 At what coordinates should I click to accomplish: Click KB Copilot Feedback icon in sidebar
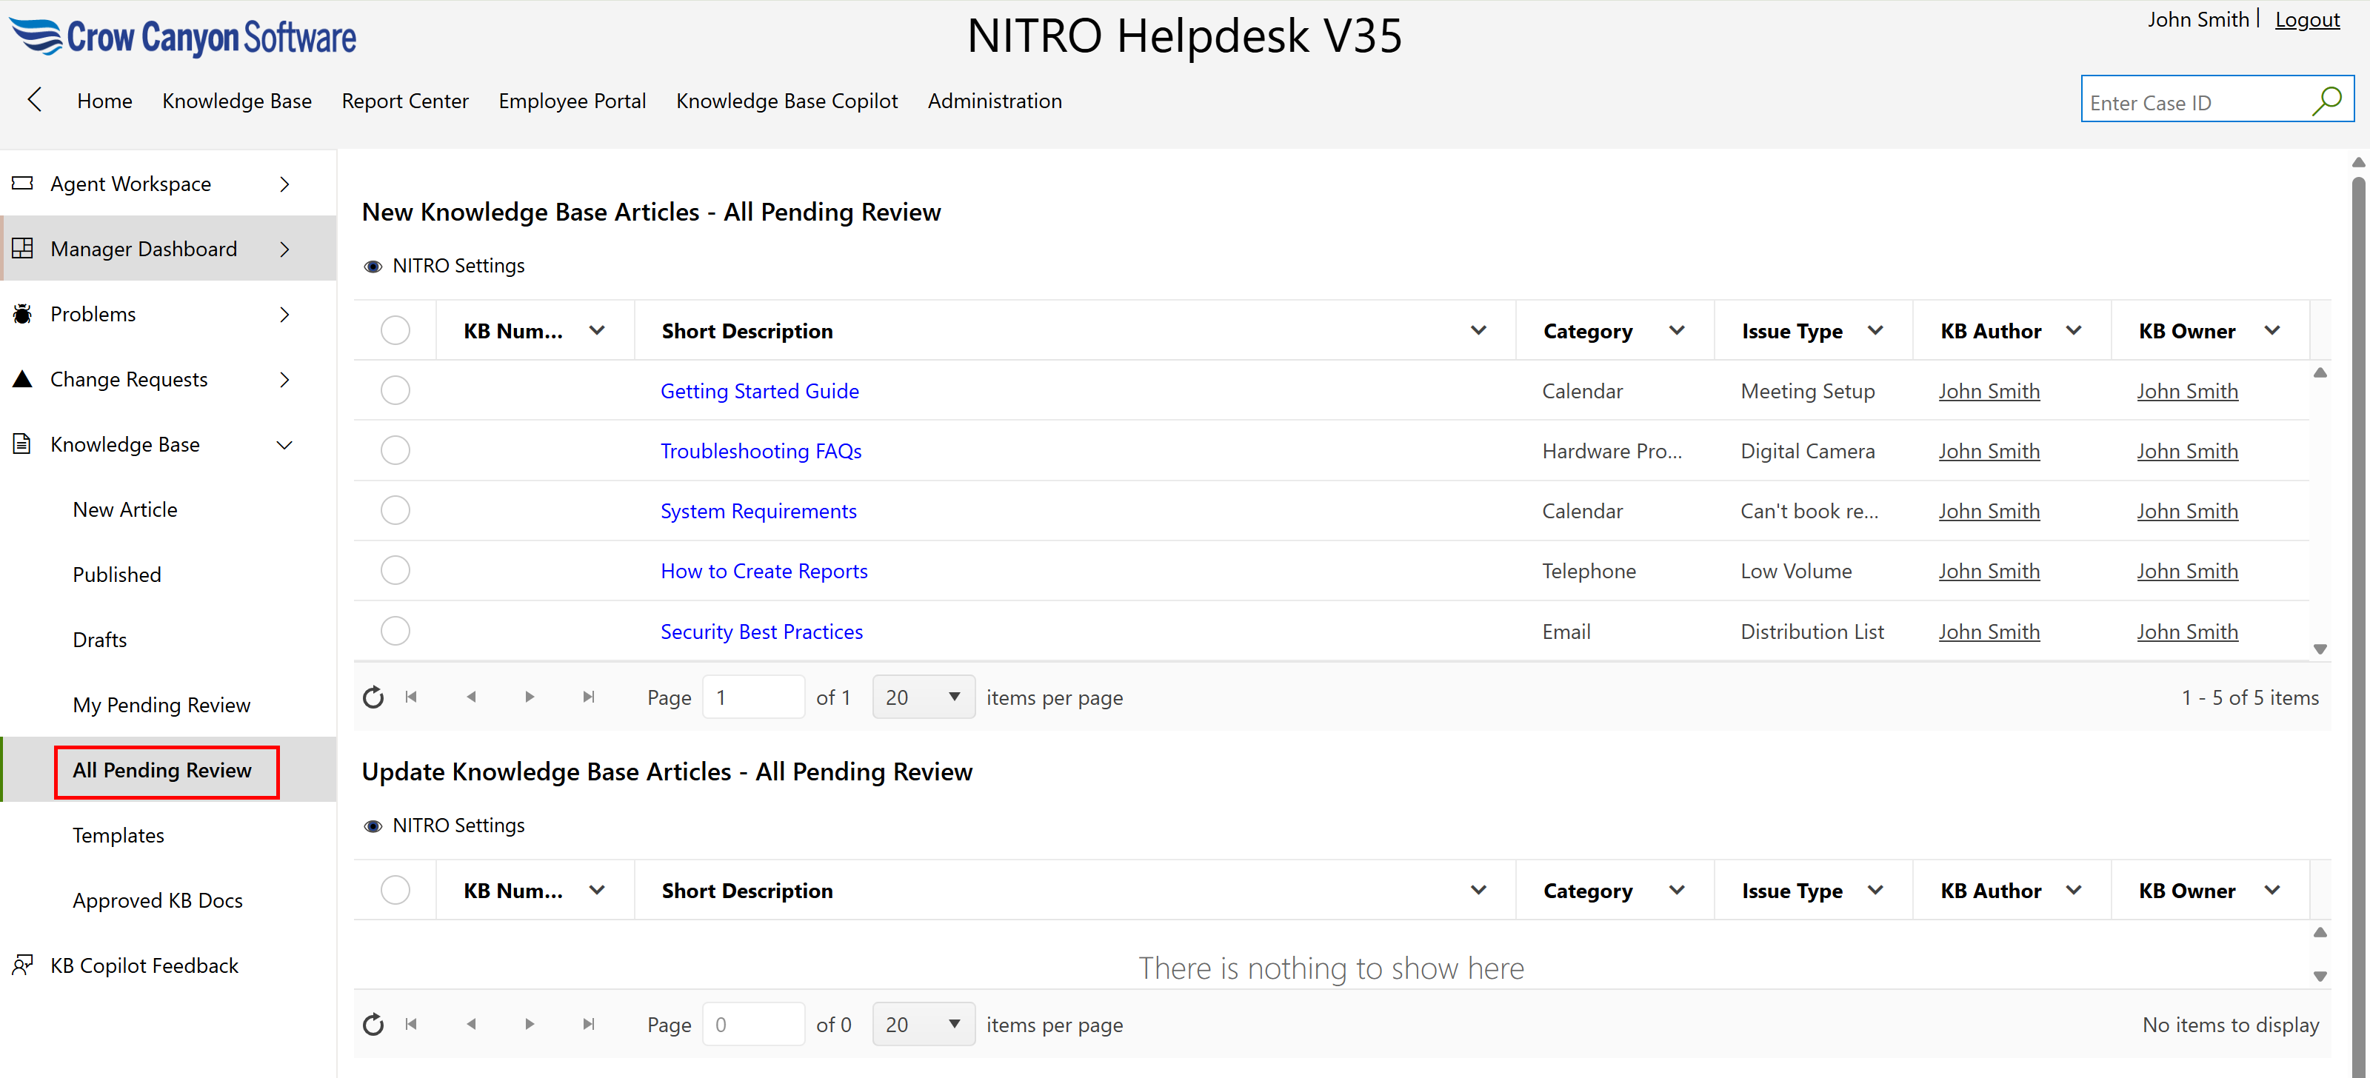[22, 965]
